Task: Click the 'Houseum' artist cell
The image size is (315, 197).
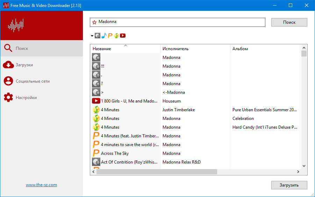Action: pos(172,101)
